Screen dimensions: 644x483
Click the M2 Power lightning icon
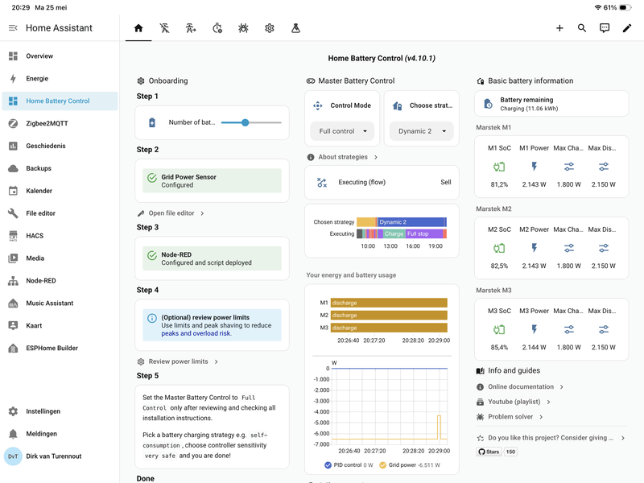(x=534, y=248)
